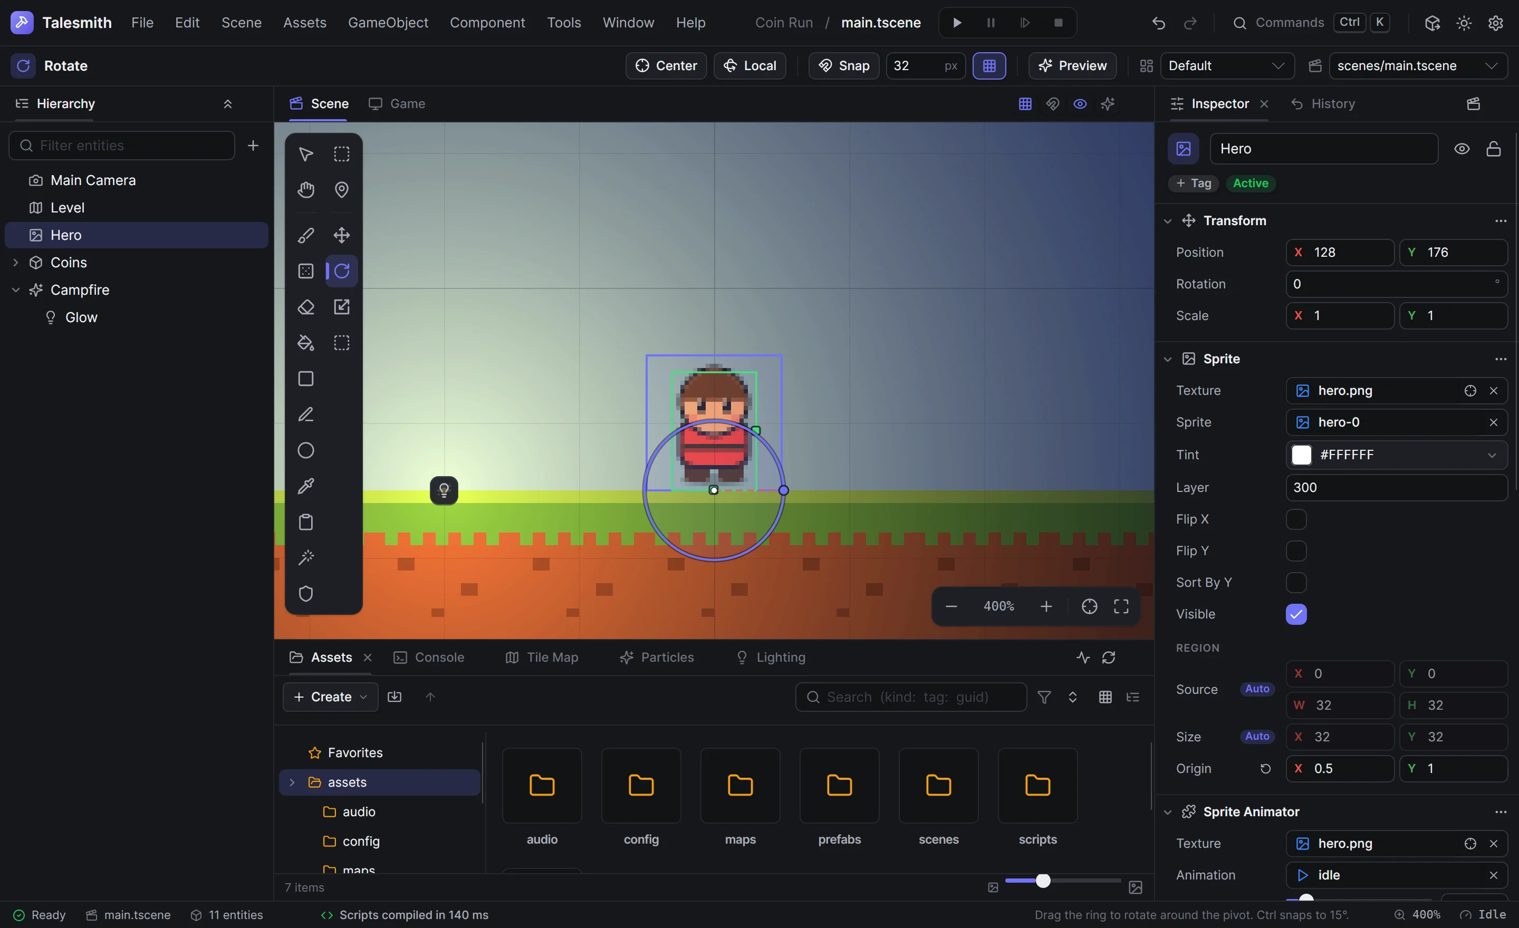Pick the Eyedropper tool
The height and width of the screenshot is (928, 1519).
point(306,486)
